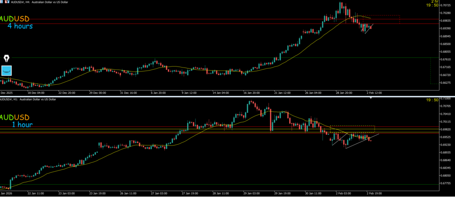Select the "4 hours" text label

[x=20, y=26]
